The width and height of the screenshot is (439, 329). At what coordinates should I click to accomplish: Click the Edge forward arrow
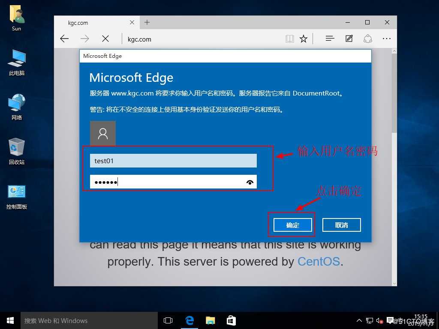tap(84, 39)
